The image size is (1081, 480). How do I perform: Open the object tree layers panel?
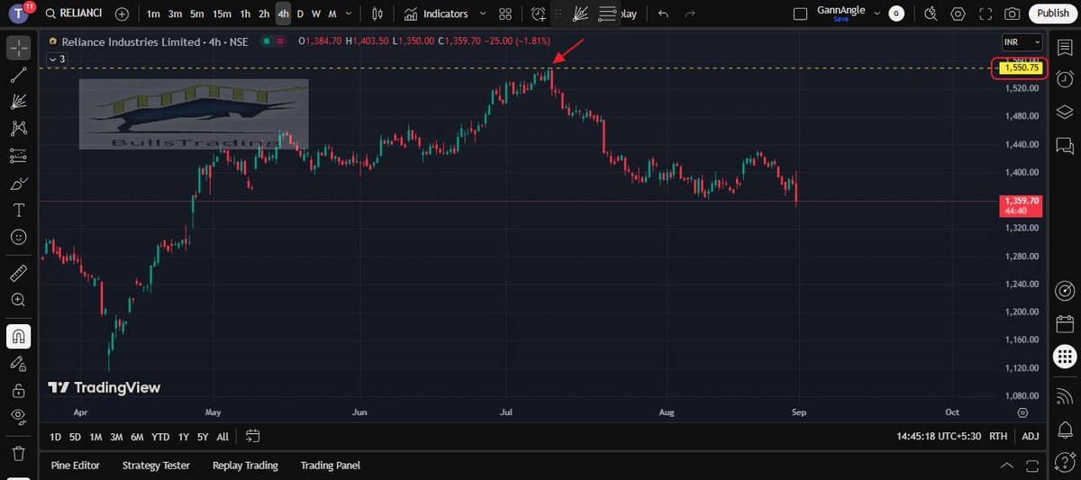point(1065,112)
